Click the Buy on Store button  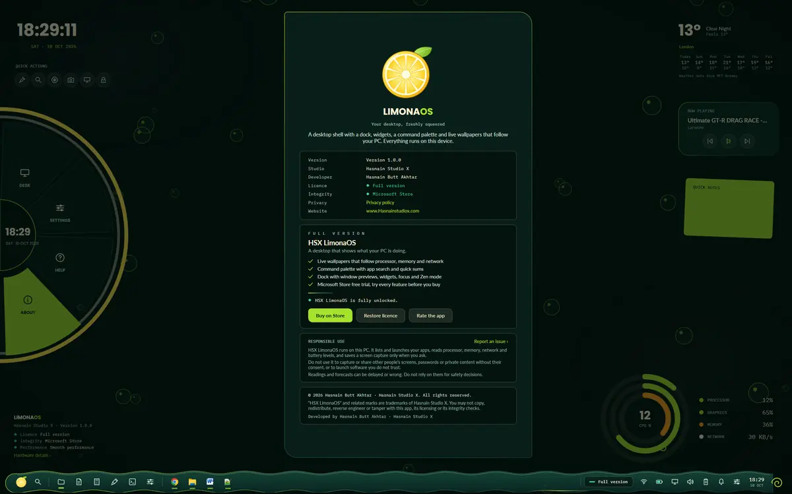point(330,315)
